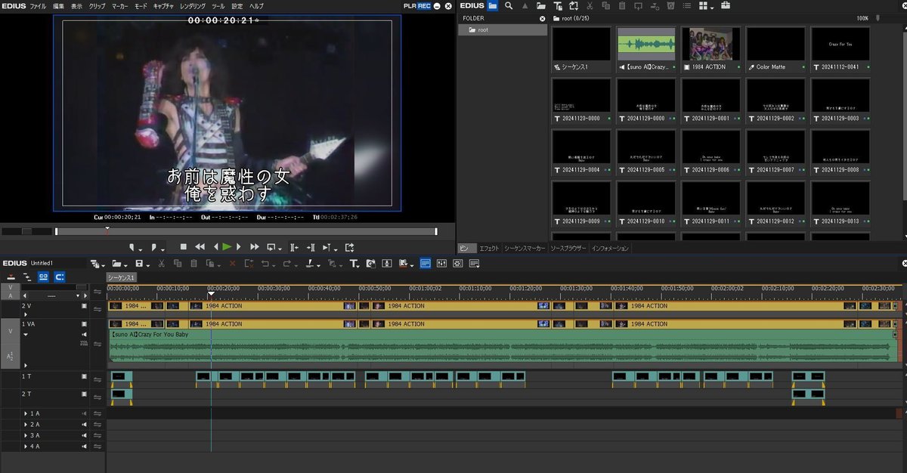Select the シーケンス1 timeline tab

121,277
